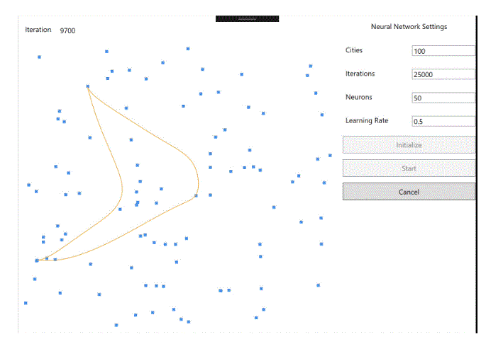The height and width of the screenshot is (339, 486).
Task: Click the bottommost city dot on canvas
Action: (116, 325)
